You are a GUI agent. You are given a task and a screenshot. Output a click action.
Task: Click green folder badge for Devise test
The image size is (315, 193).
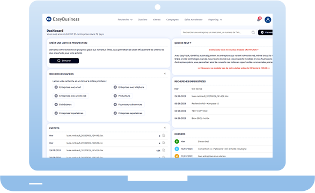pyautogui.click(x=177, y=142)
